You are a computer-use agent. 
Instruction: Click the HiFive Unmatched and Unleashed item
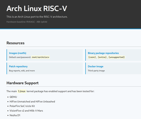click(x=32, y=101)
